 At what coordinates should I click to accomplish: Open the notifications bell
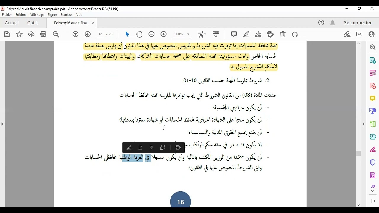point(333,22)
